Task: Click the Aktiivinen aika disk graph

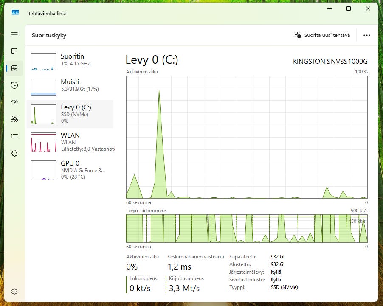Action: pyautogui.click(x=247, y=137)
